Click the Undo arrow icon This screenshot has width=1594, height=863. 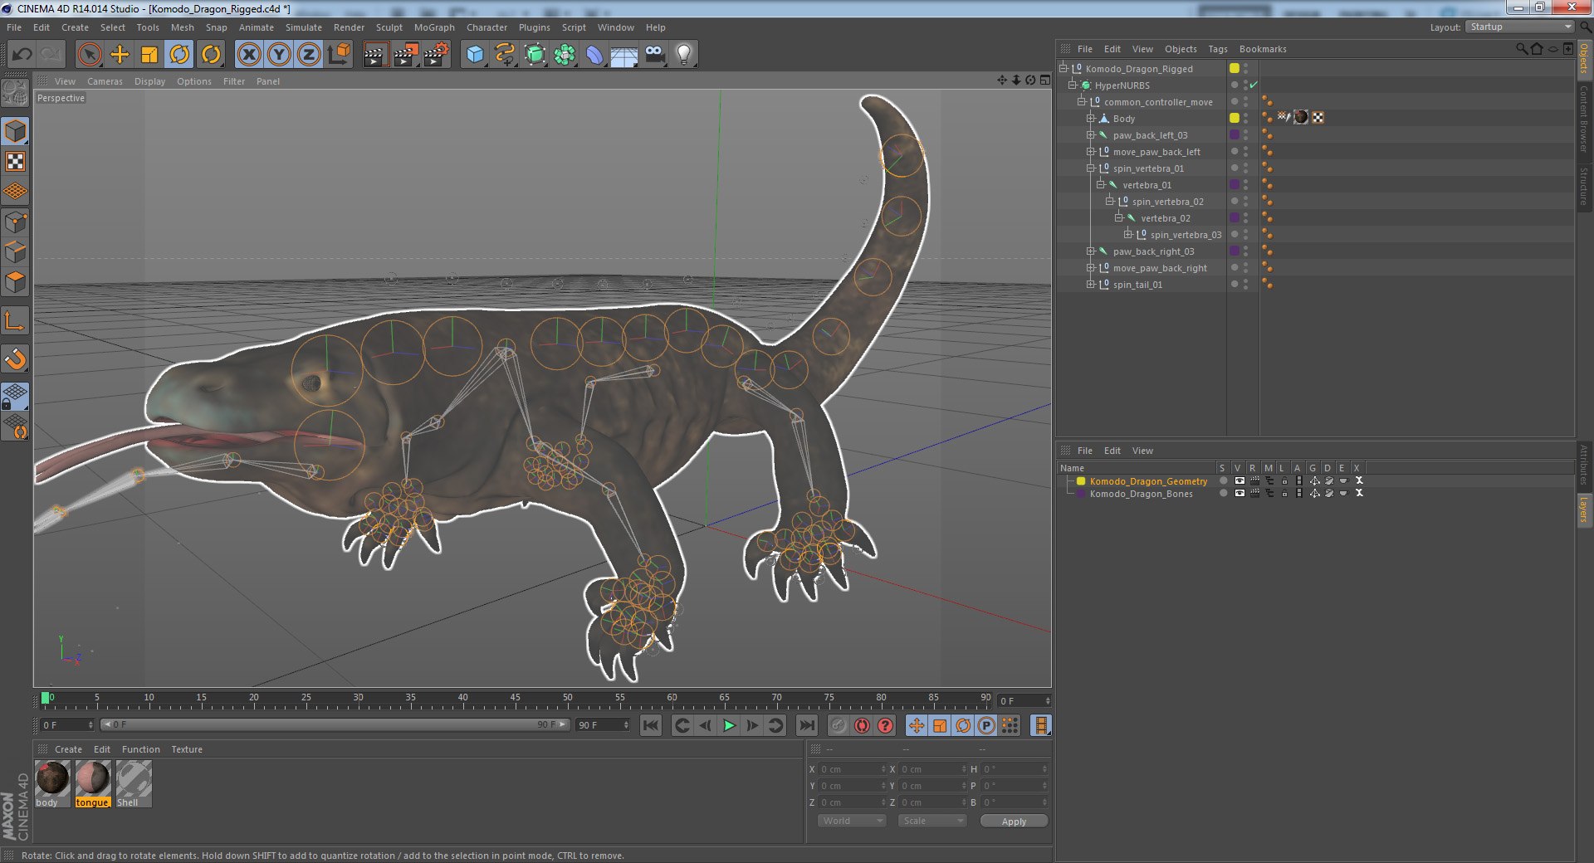[22, 55]
